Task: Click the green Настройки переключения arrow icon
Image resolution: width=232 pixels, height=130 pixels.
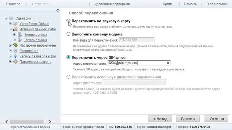Action: tap(15, 45)
